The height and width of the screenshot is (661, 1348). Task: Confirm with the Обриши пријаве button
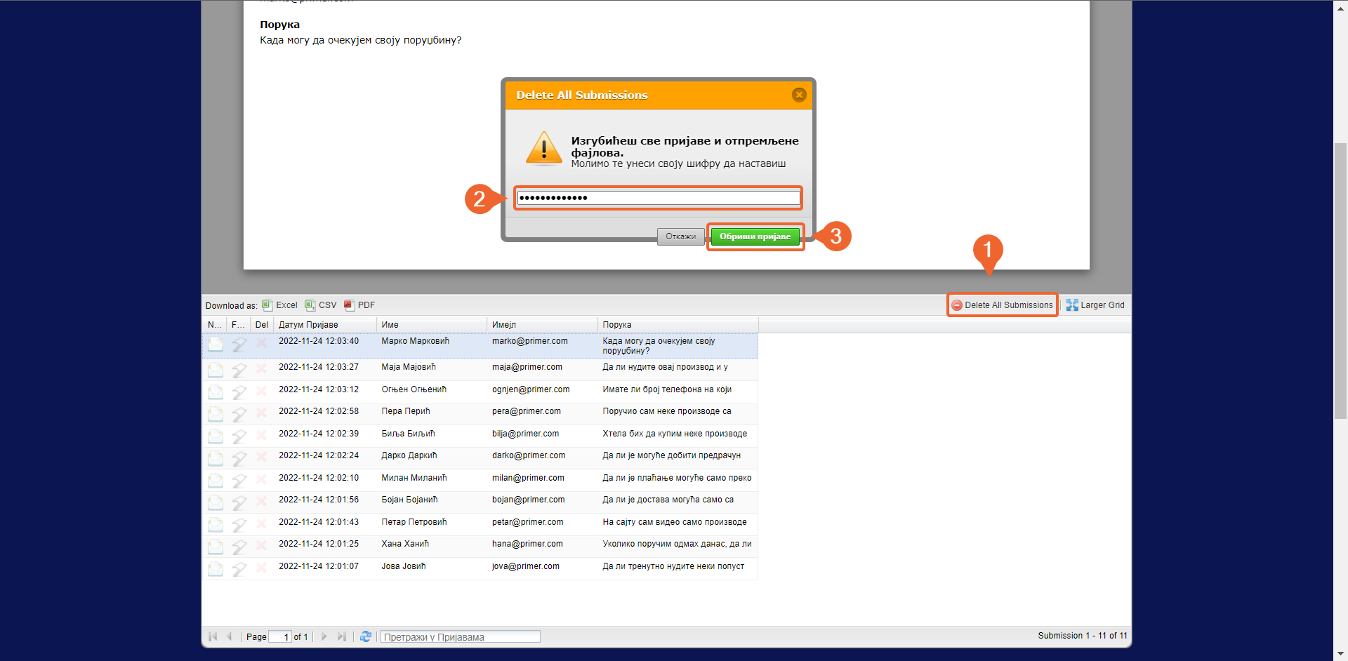(x=755, y=236)
